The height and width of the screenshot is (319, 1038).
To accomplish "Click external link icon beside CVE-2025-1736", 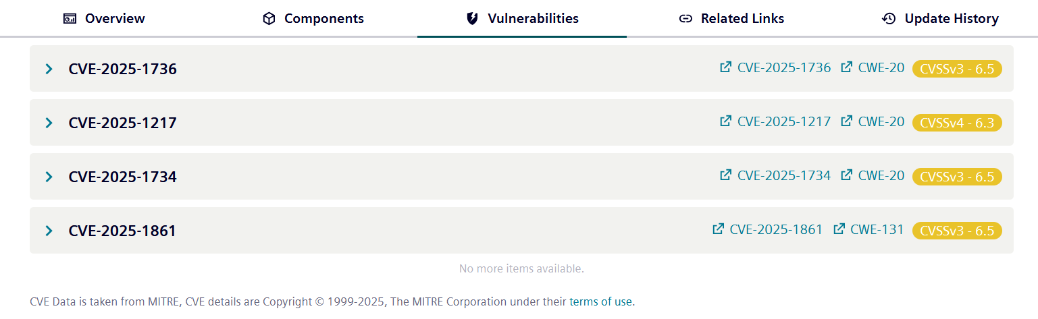I will 726,67.
